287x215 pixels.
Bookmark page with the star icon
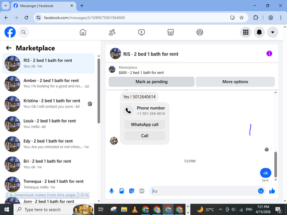tap(242, 18)
